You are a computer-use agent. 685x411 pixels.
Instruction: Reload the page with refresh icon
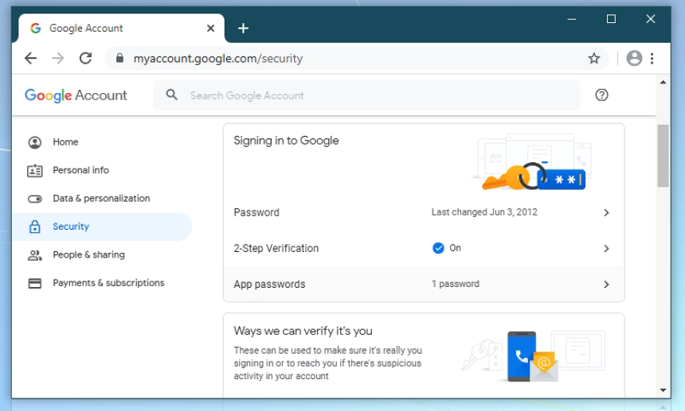click(86, 58)
